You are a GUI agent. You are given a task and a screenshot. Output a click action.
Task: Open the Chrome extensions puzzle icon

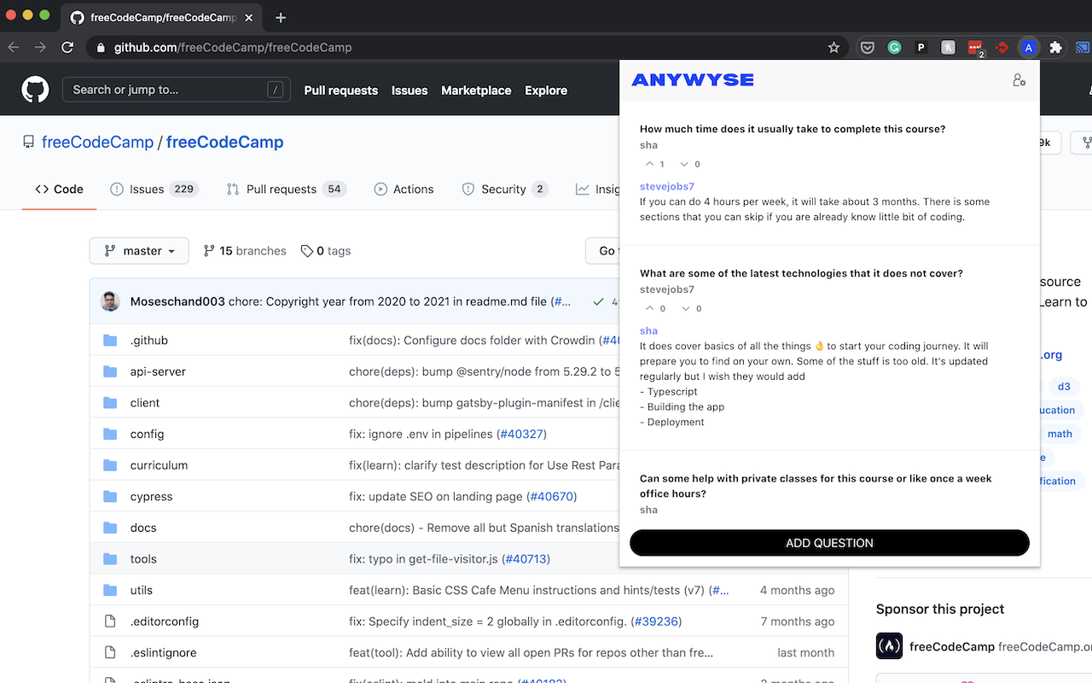click(1055, 48)
